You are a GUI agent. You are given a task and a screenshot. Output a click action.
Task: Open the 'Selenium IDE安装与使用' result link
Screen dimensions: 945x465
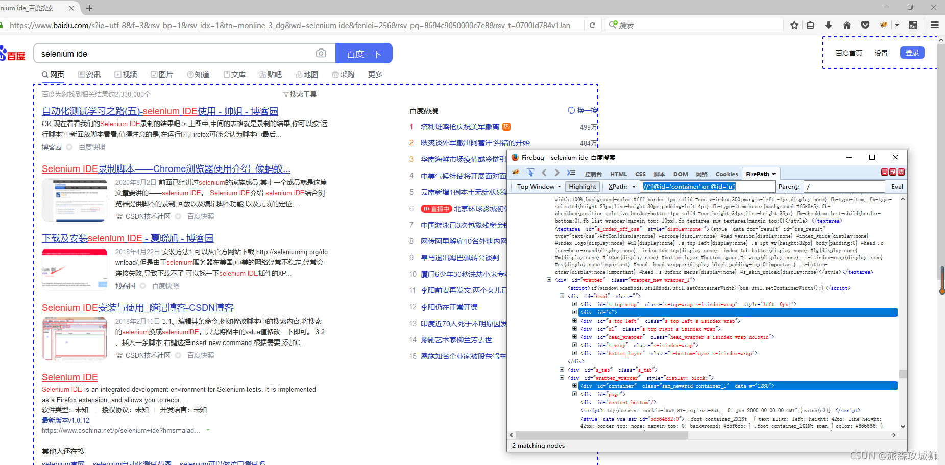[137, 308]
